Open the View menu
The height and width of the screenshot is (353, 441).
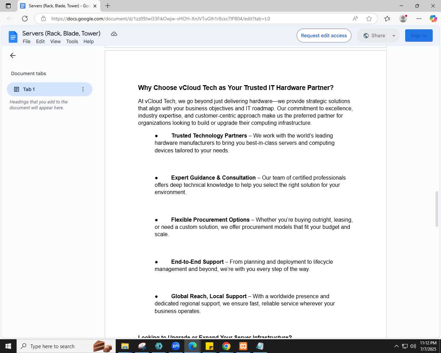tap(55, 41)
